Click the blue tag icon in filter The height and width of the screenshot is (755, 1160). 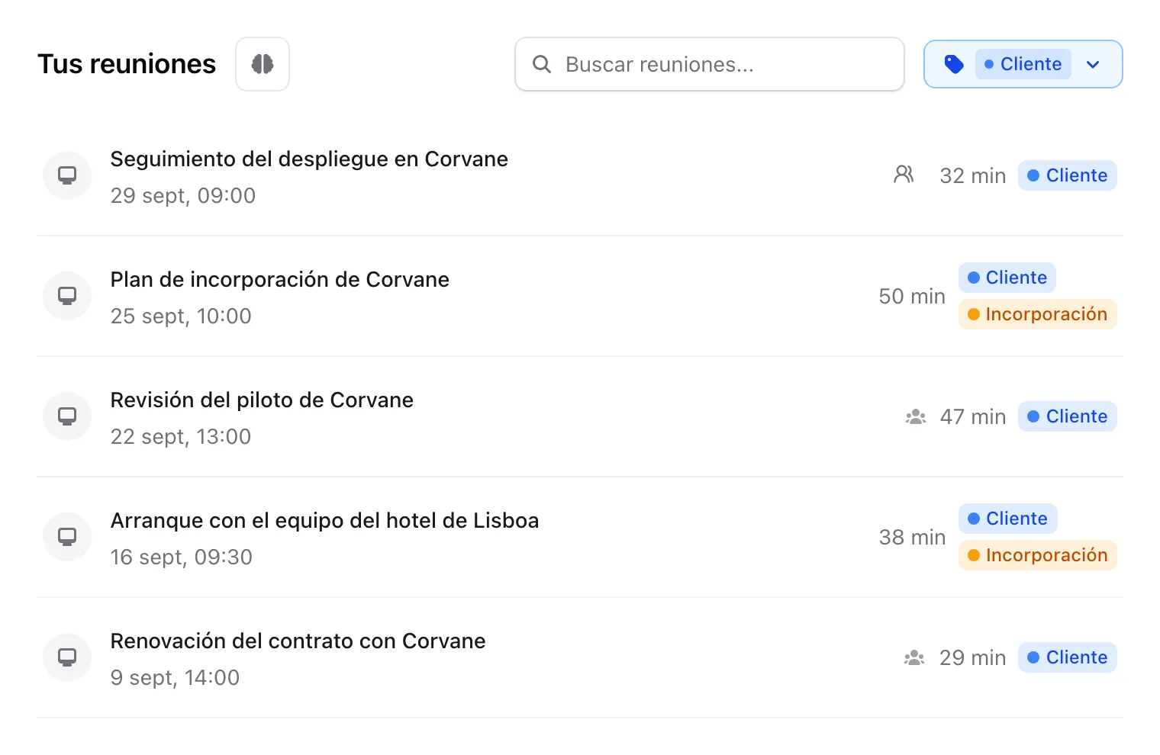pos(954,64)
